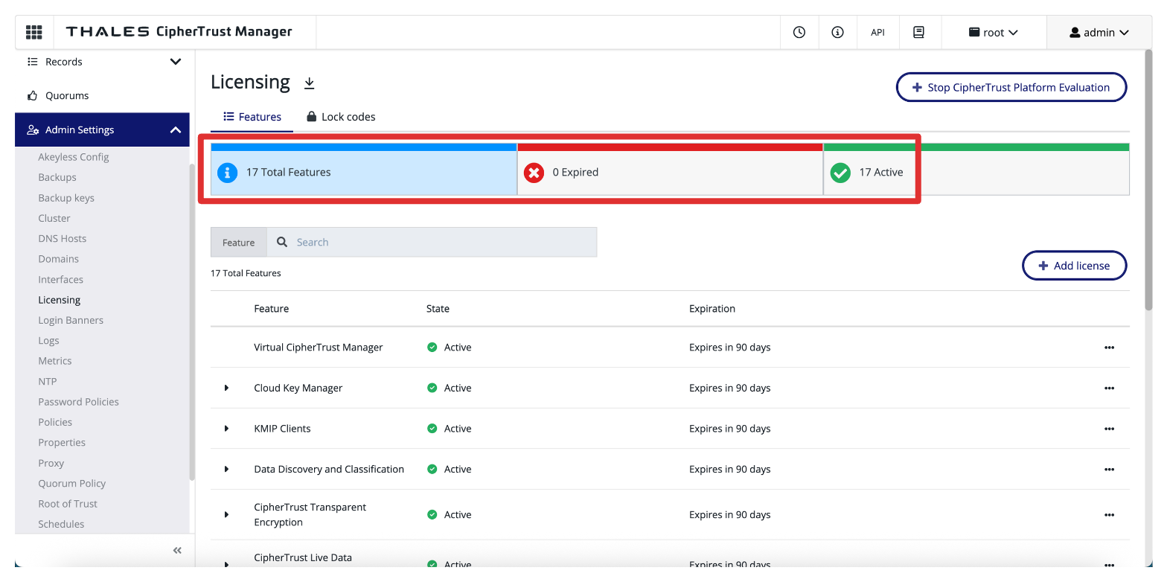Collapse the sidebar with double chevron
The image size is (1167, 582).
coord(177,551)
